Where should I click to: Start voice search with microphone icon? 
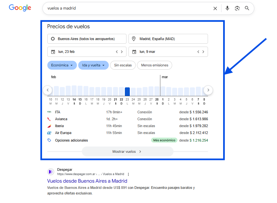[x=227, y=9]
